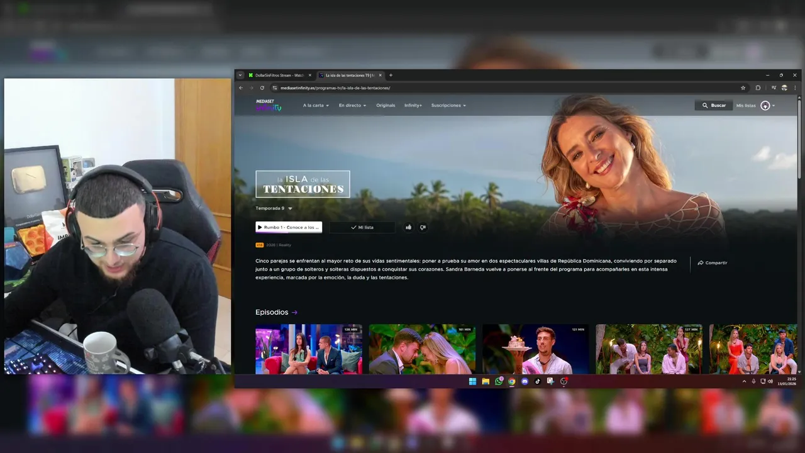Close the La isla de las tentaciones tab
This screenshot has height=453, width=805.
pos(380,75)
